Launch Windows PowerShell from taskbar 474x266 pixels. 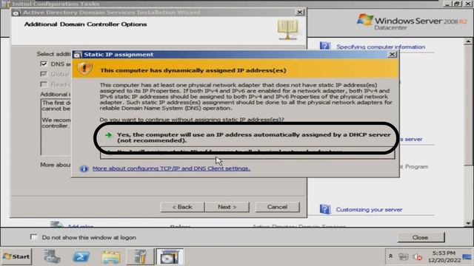pyautogui.click(x=81, y=256)
